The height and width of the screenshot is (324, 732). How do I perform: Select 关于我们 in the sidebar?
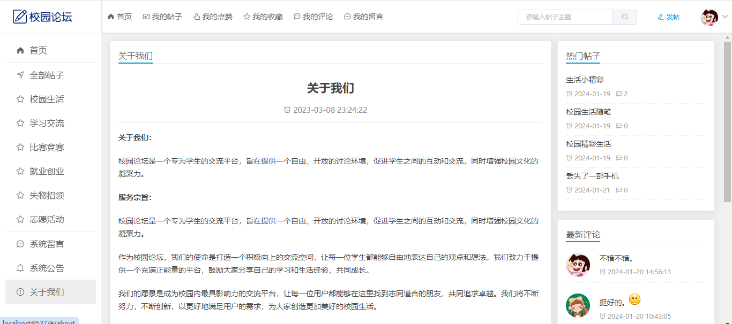(x=50, y=292)
